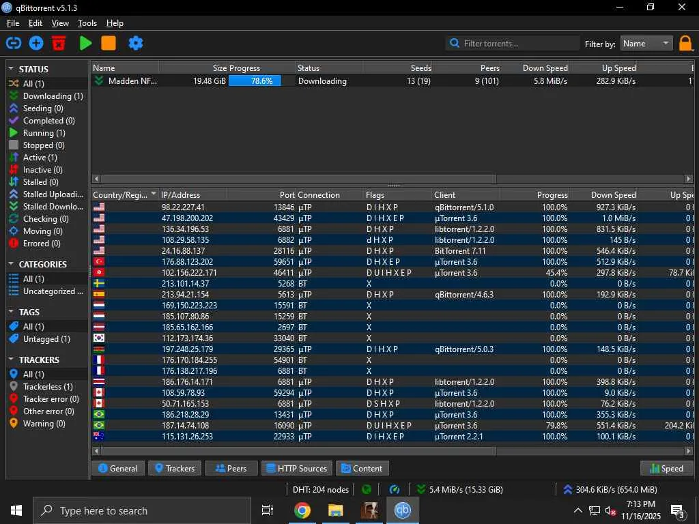The height and width of the screenshot is (524, 699).
Task: Sort peers by Country/Region column header
Action: coord(124,194)
